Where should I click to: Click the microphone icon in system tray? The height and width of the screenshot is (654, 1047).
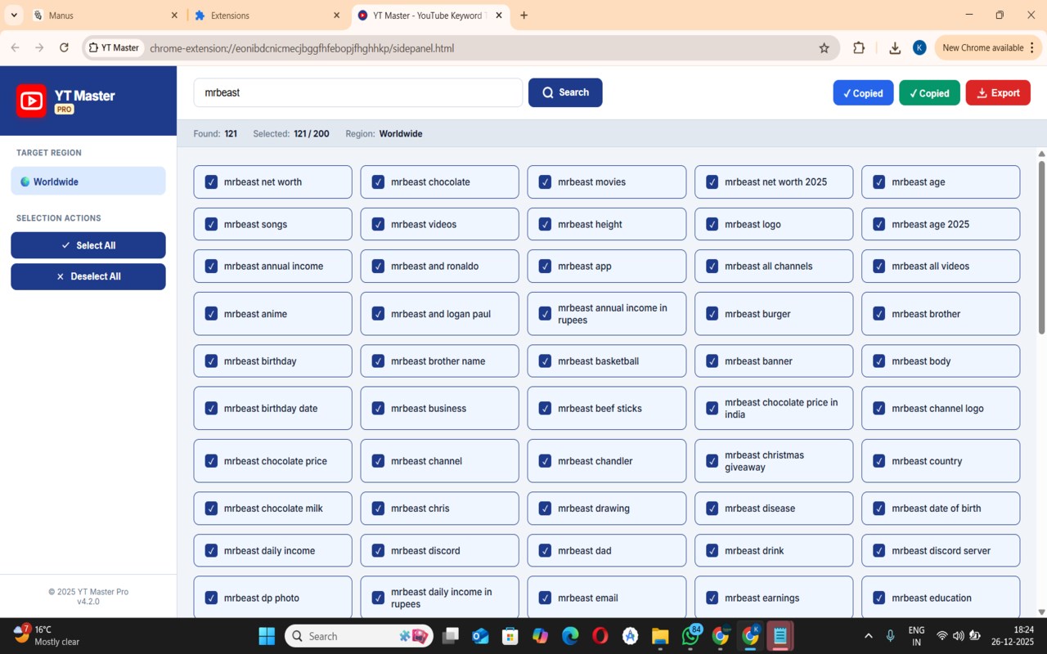click(891, 636)
